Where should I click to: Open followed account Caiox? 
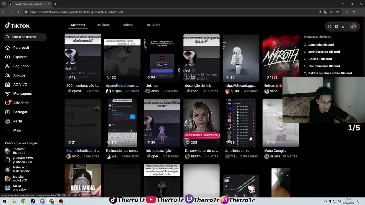point(16,188)
